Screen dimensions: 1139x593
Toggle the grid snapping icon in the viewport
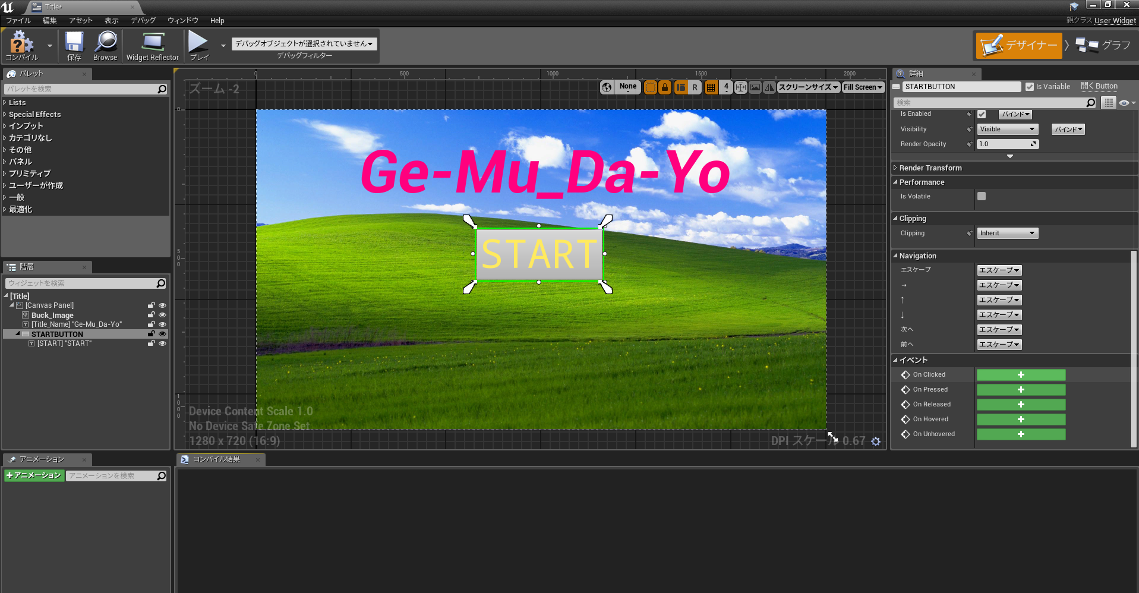[711, 87]
